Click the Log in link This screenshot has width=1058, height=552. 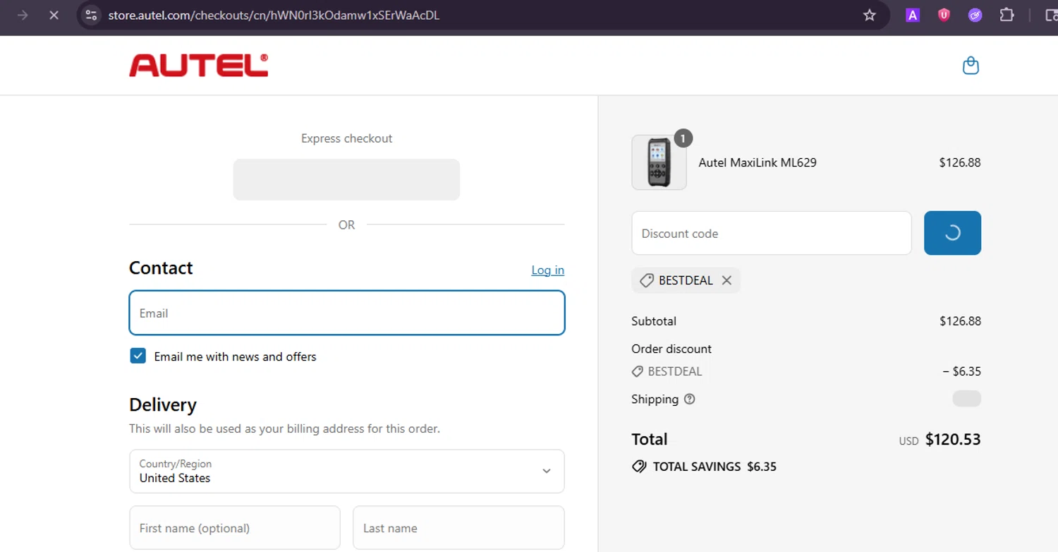547,270
